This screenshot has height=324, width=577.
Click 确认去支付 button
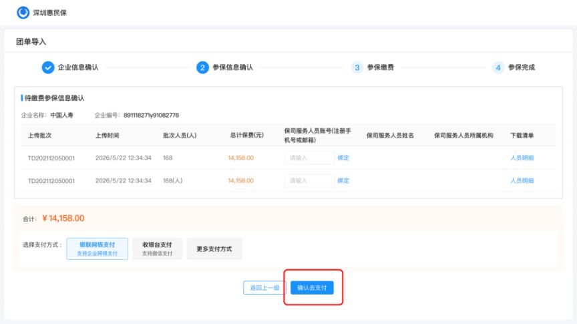click(312, 287)
